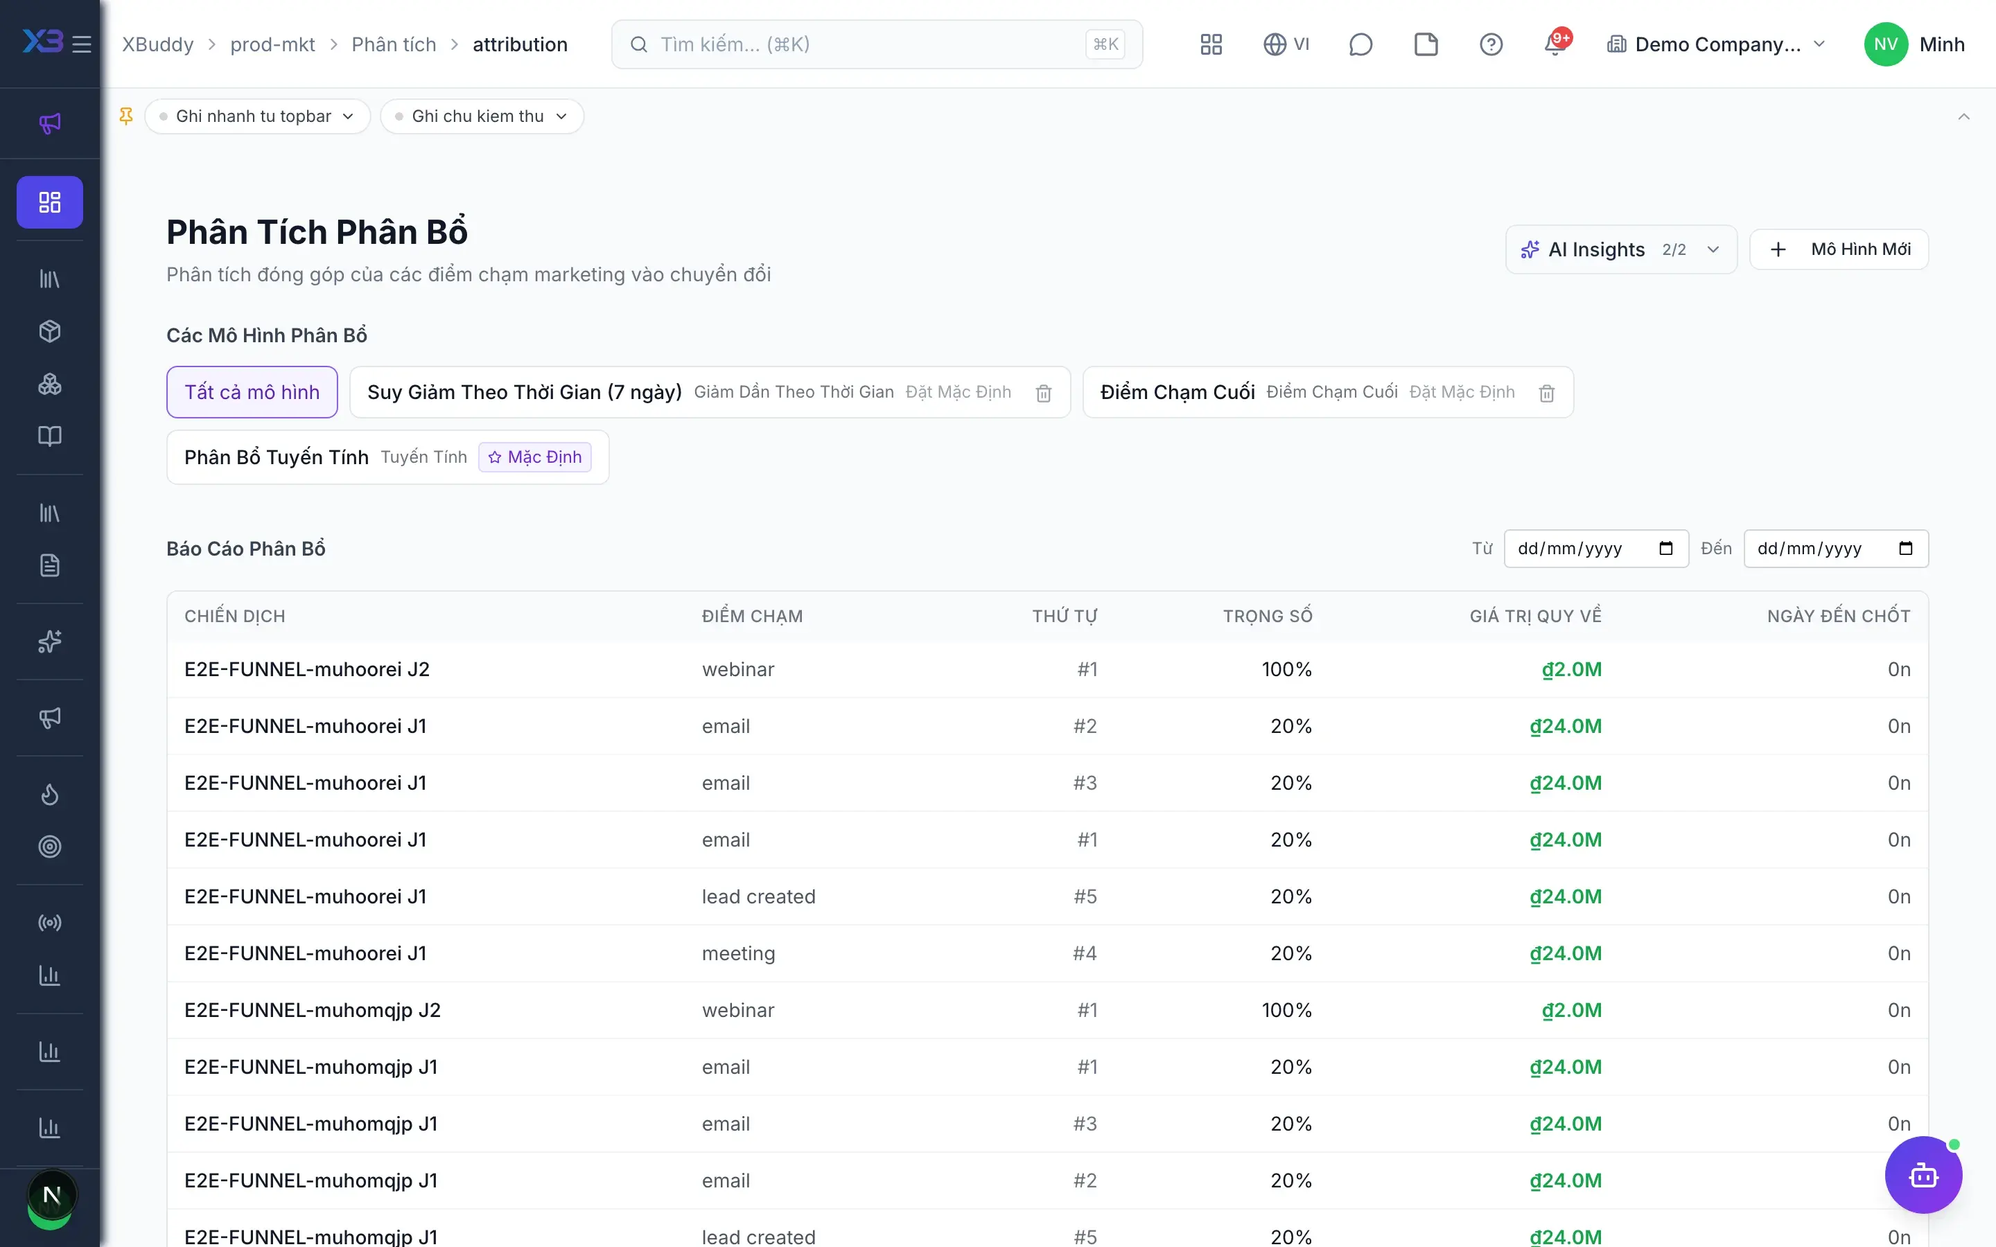Open the notes page icon in topbar

tap(1425, 44)
